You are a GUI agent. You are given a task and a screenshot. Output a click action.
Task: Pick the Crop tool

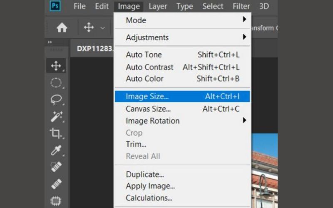pyautogui.click(x=56, y=133)
